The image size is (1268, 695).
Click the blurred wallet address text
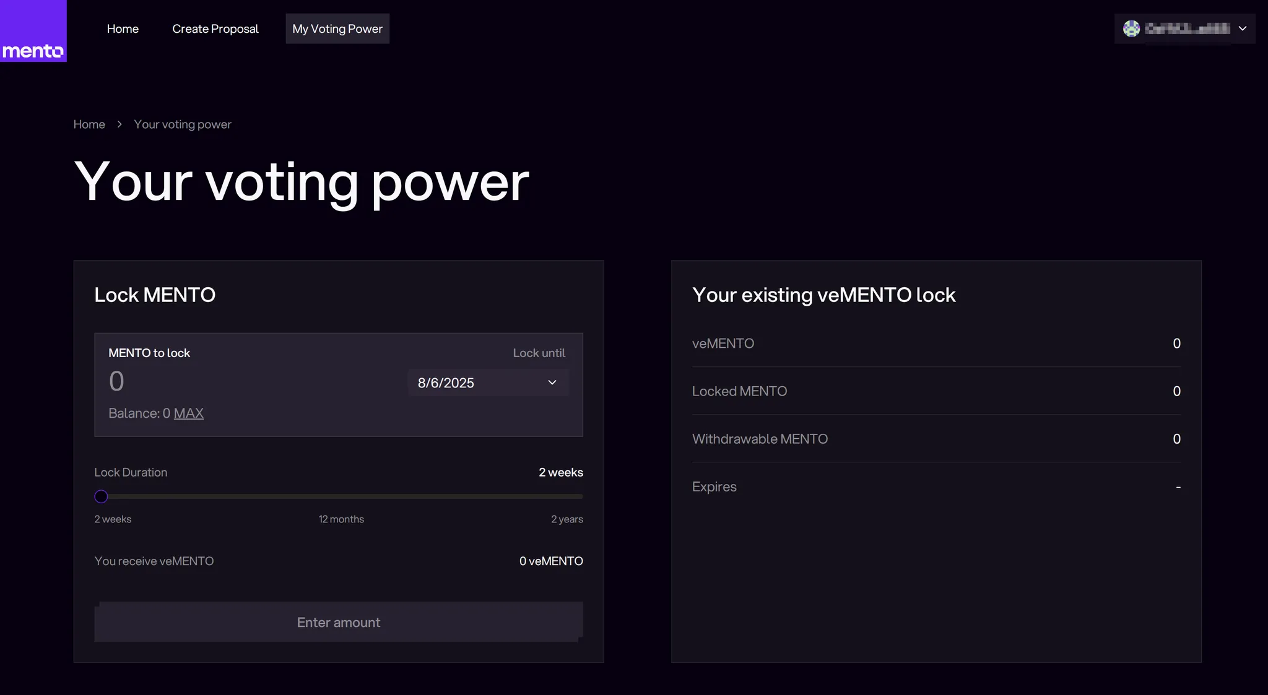click(1187, 28)
